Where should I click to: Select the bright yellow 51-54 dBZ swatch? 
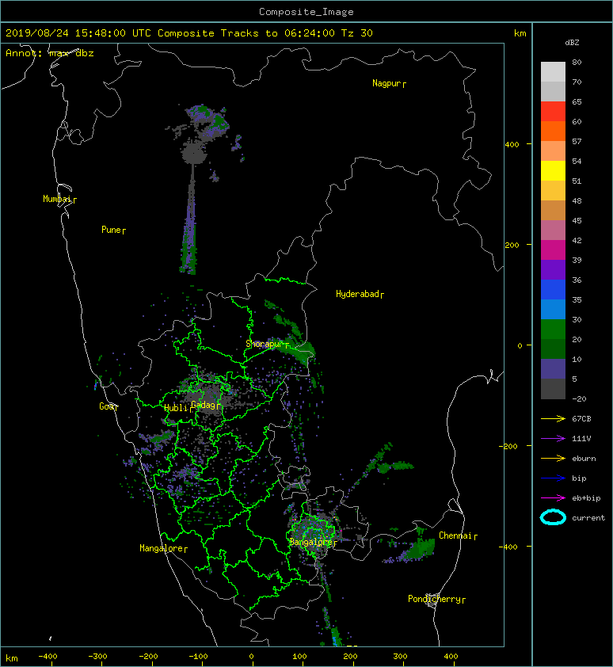[x=553, y=170]
